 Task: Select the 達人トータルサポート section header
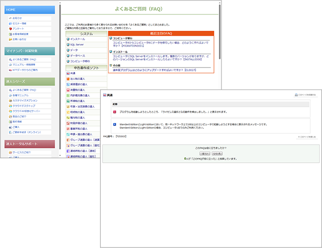(x=30, y=144)
